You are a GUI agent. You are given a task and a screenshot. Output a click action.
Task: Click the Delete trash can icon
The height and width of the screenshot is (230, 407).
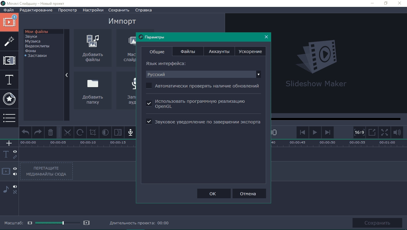click(x=51, y=132)
